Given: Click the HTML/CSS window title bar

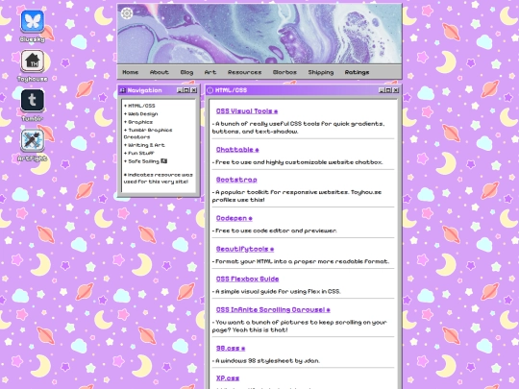Looking at the screenshot, I should point(303,90).
